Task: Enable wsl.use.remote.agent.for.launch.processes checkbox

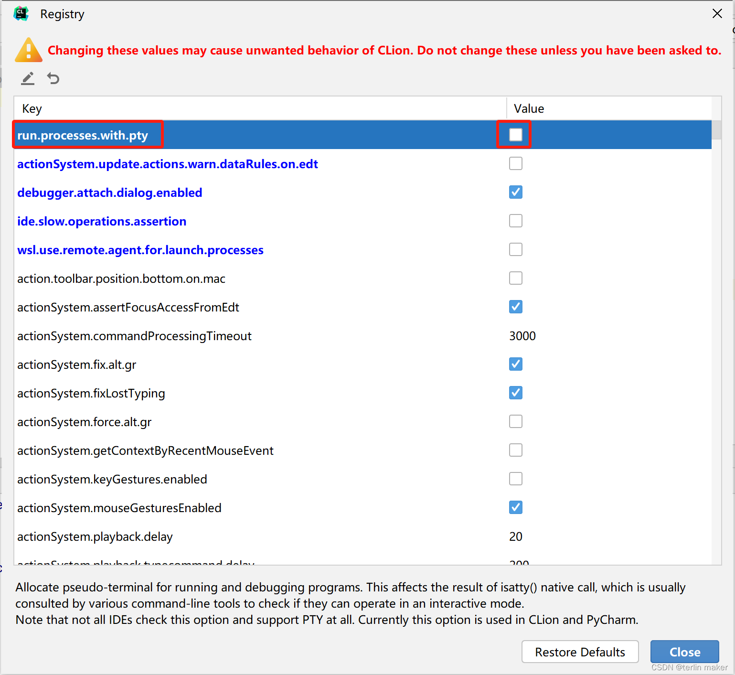Action: (x=516, y=249)
